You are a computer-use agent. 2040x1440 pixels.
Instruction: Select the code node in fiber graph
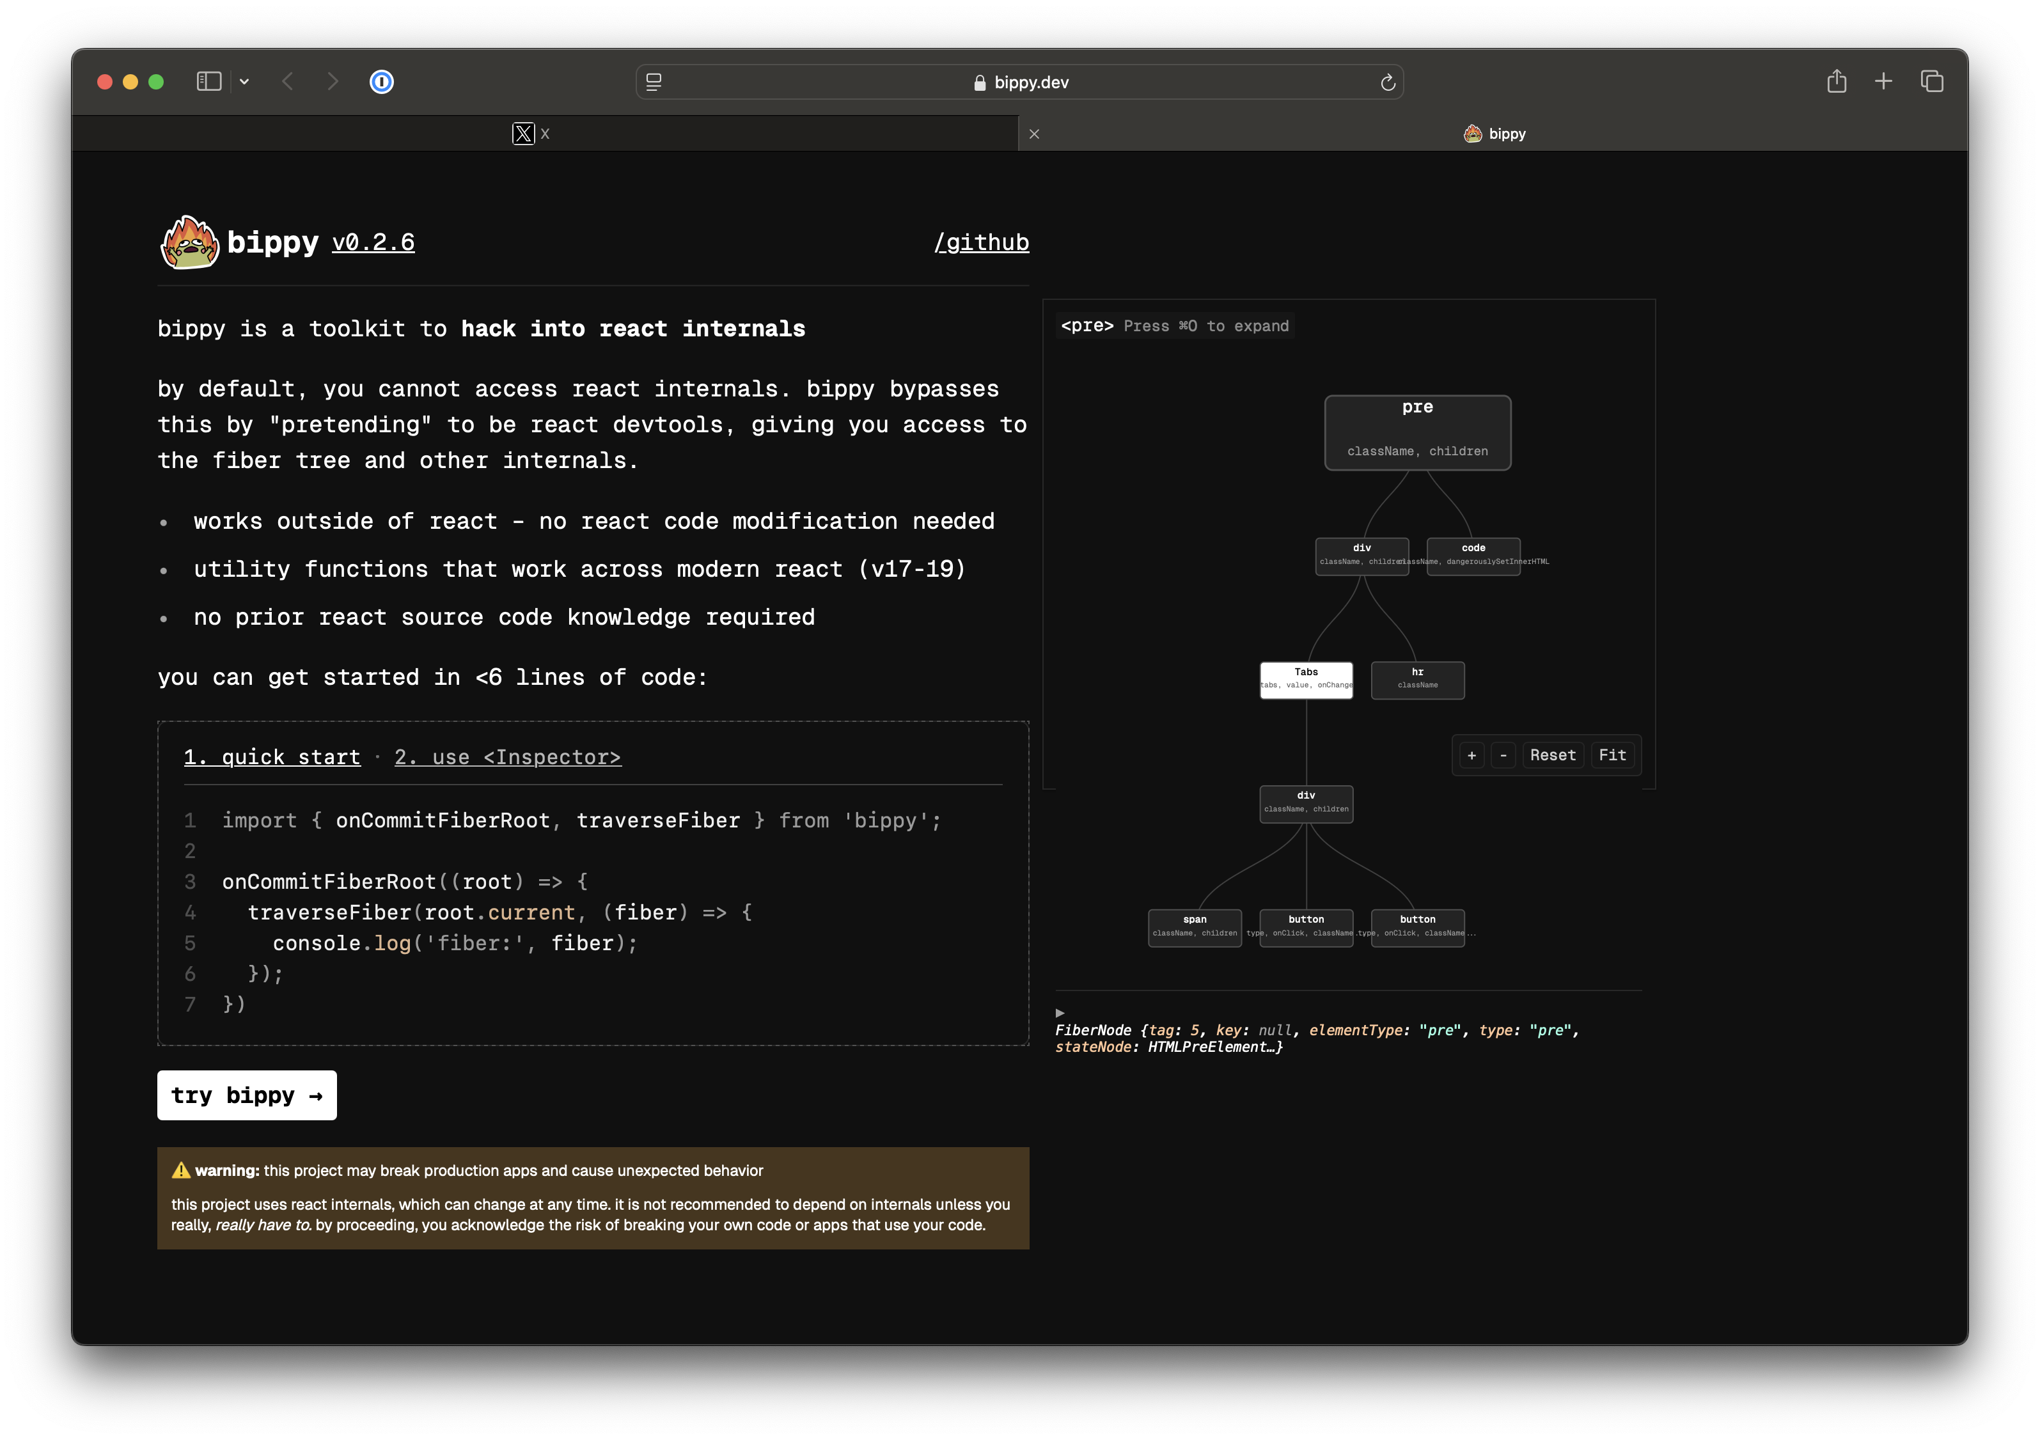pos(1473,556)
